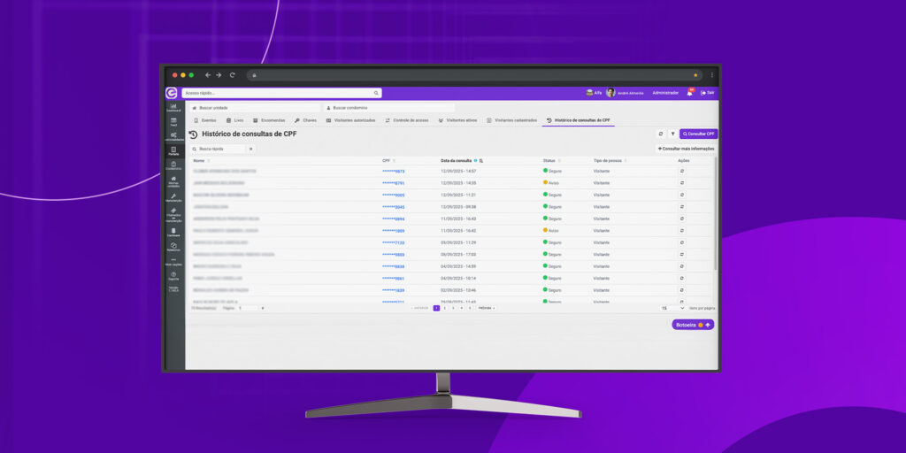Click the browser reload button
906x453 pixels.
pos(233,75)
